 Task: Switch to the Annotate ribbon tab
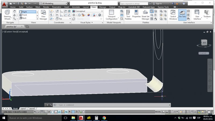click(x=76, y=7)
